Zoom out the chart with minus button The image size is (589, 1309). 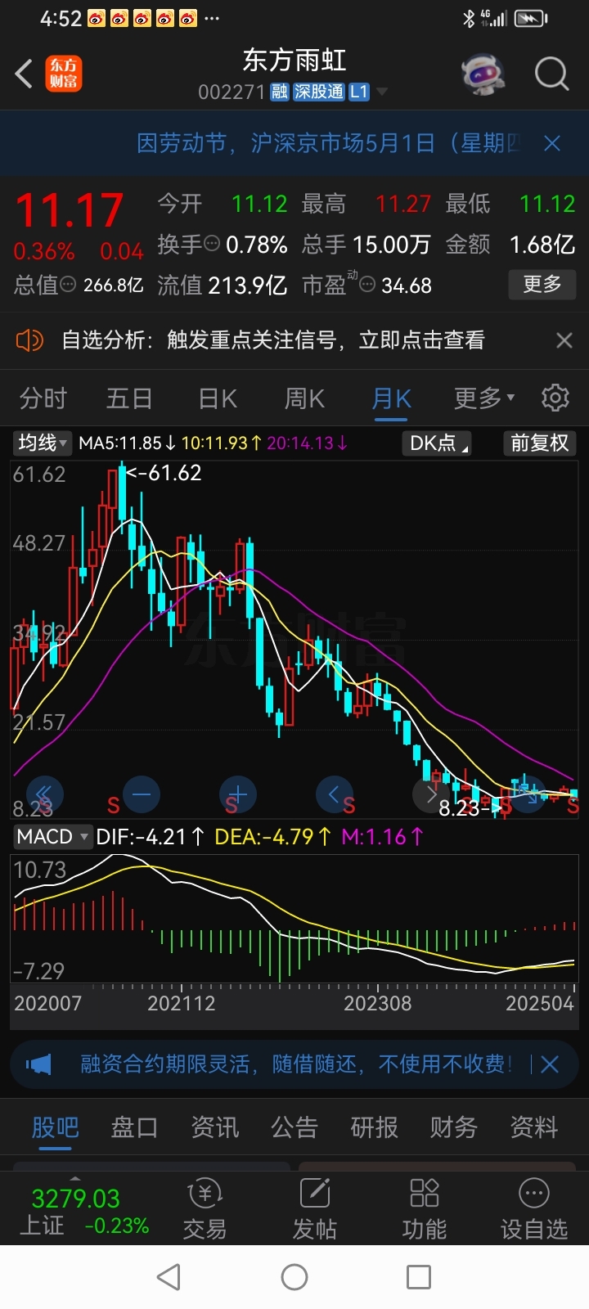click(142, 794)
